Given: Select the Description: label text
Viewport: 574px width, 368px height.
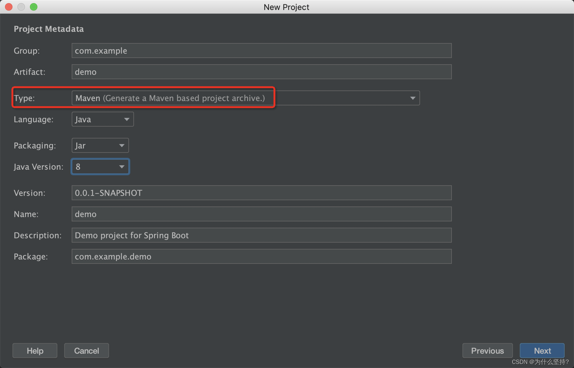Looking at the screenshot, I should click(x=38, y=235).
